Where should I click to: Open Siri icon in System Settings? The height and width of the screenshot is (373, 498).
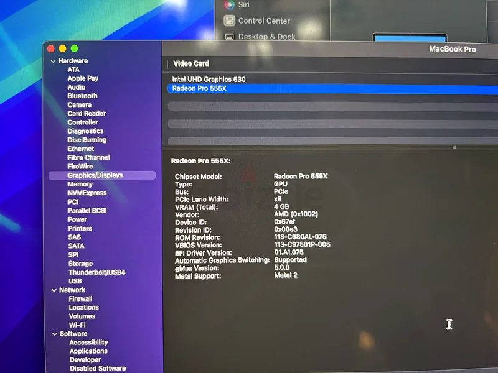(x=229, y=4)
